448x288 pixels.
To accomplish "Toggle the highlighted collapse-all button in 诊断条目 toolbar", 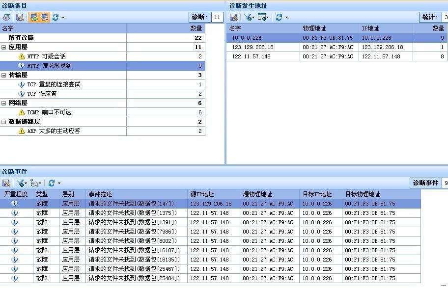I will point(44,17).
